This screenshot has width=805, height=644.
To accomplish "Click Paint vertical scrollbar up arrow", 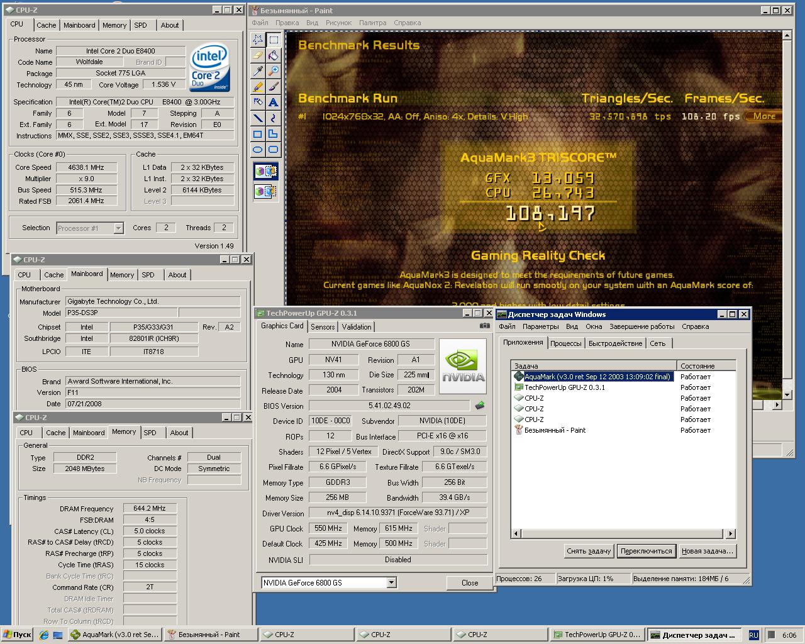I will [787, 37].
